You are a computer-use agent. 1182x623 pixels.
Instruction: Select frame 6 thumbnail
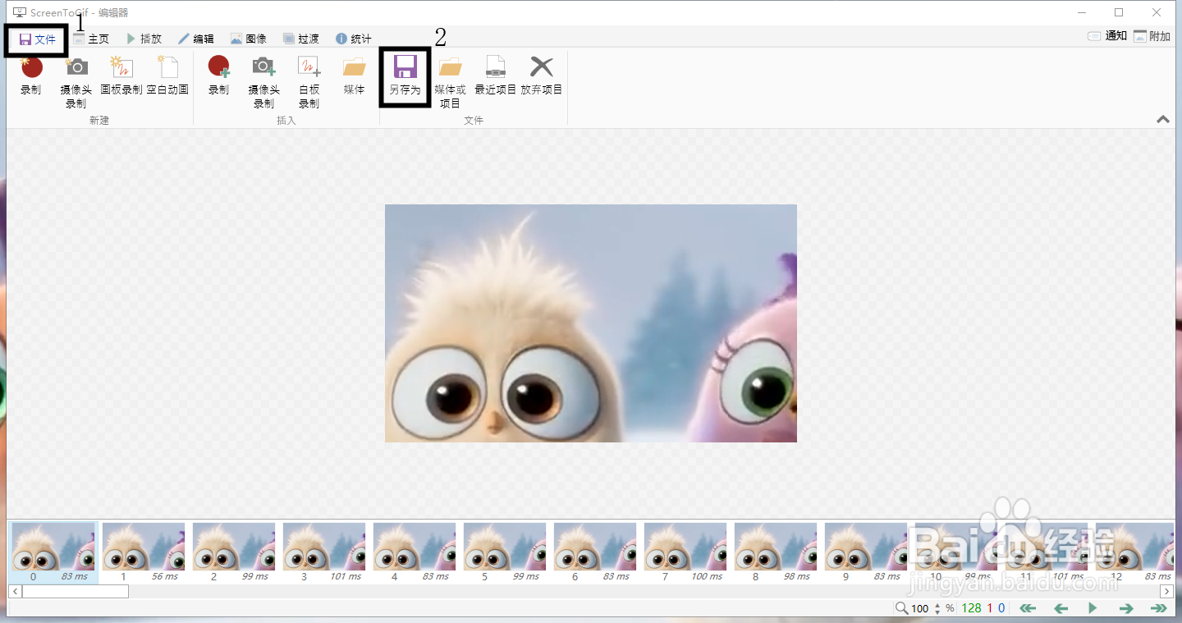(595, 552)
